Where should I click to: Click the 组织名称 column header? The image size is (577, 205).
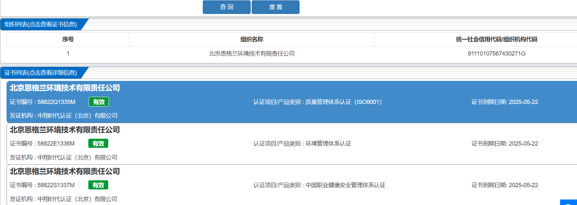pos(252,39)
